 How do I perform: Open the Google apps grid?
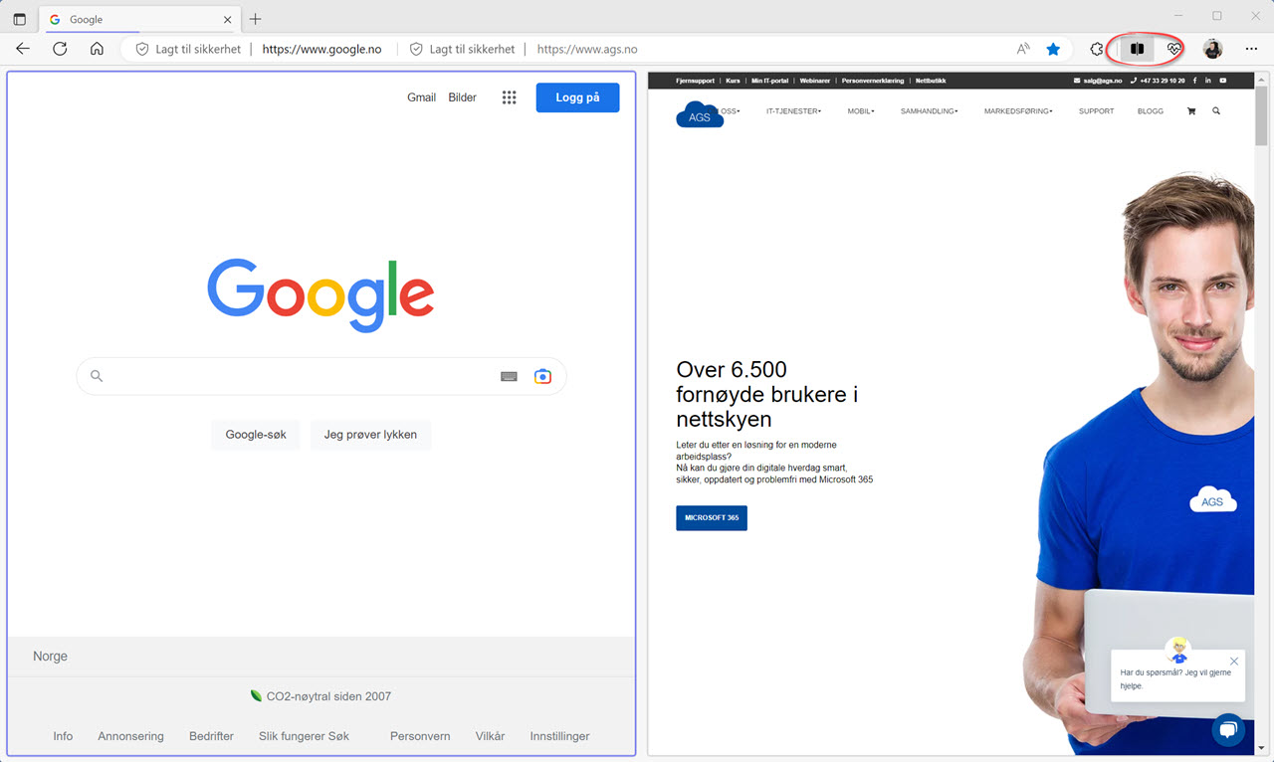(510, 97)
